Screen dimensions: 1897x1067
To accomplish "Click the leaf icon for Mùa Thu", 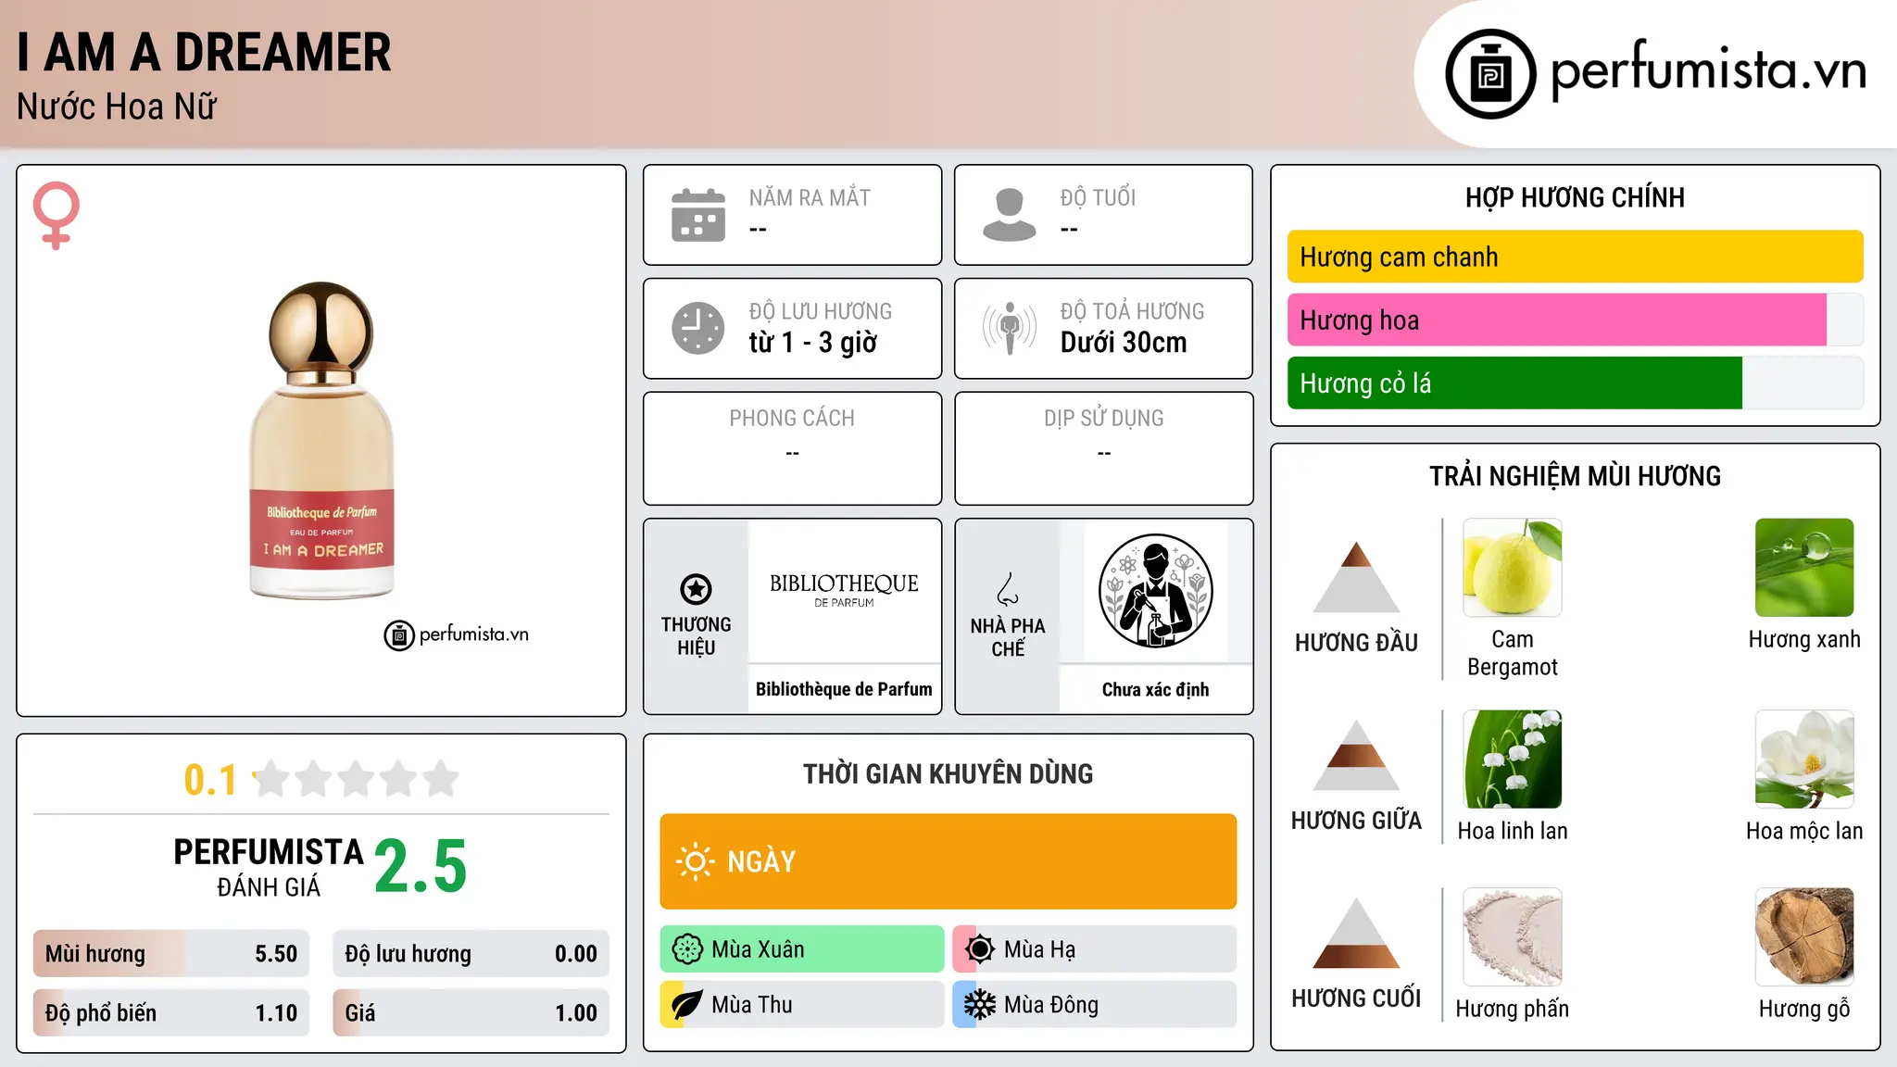I will point(687,1005).
